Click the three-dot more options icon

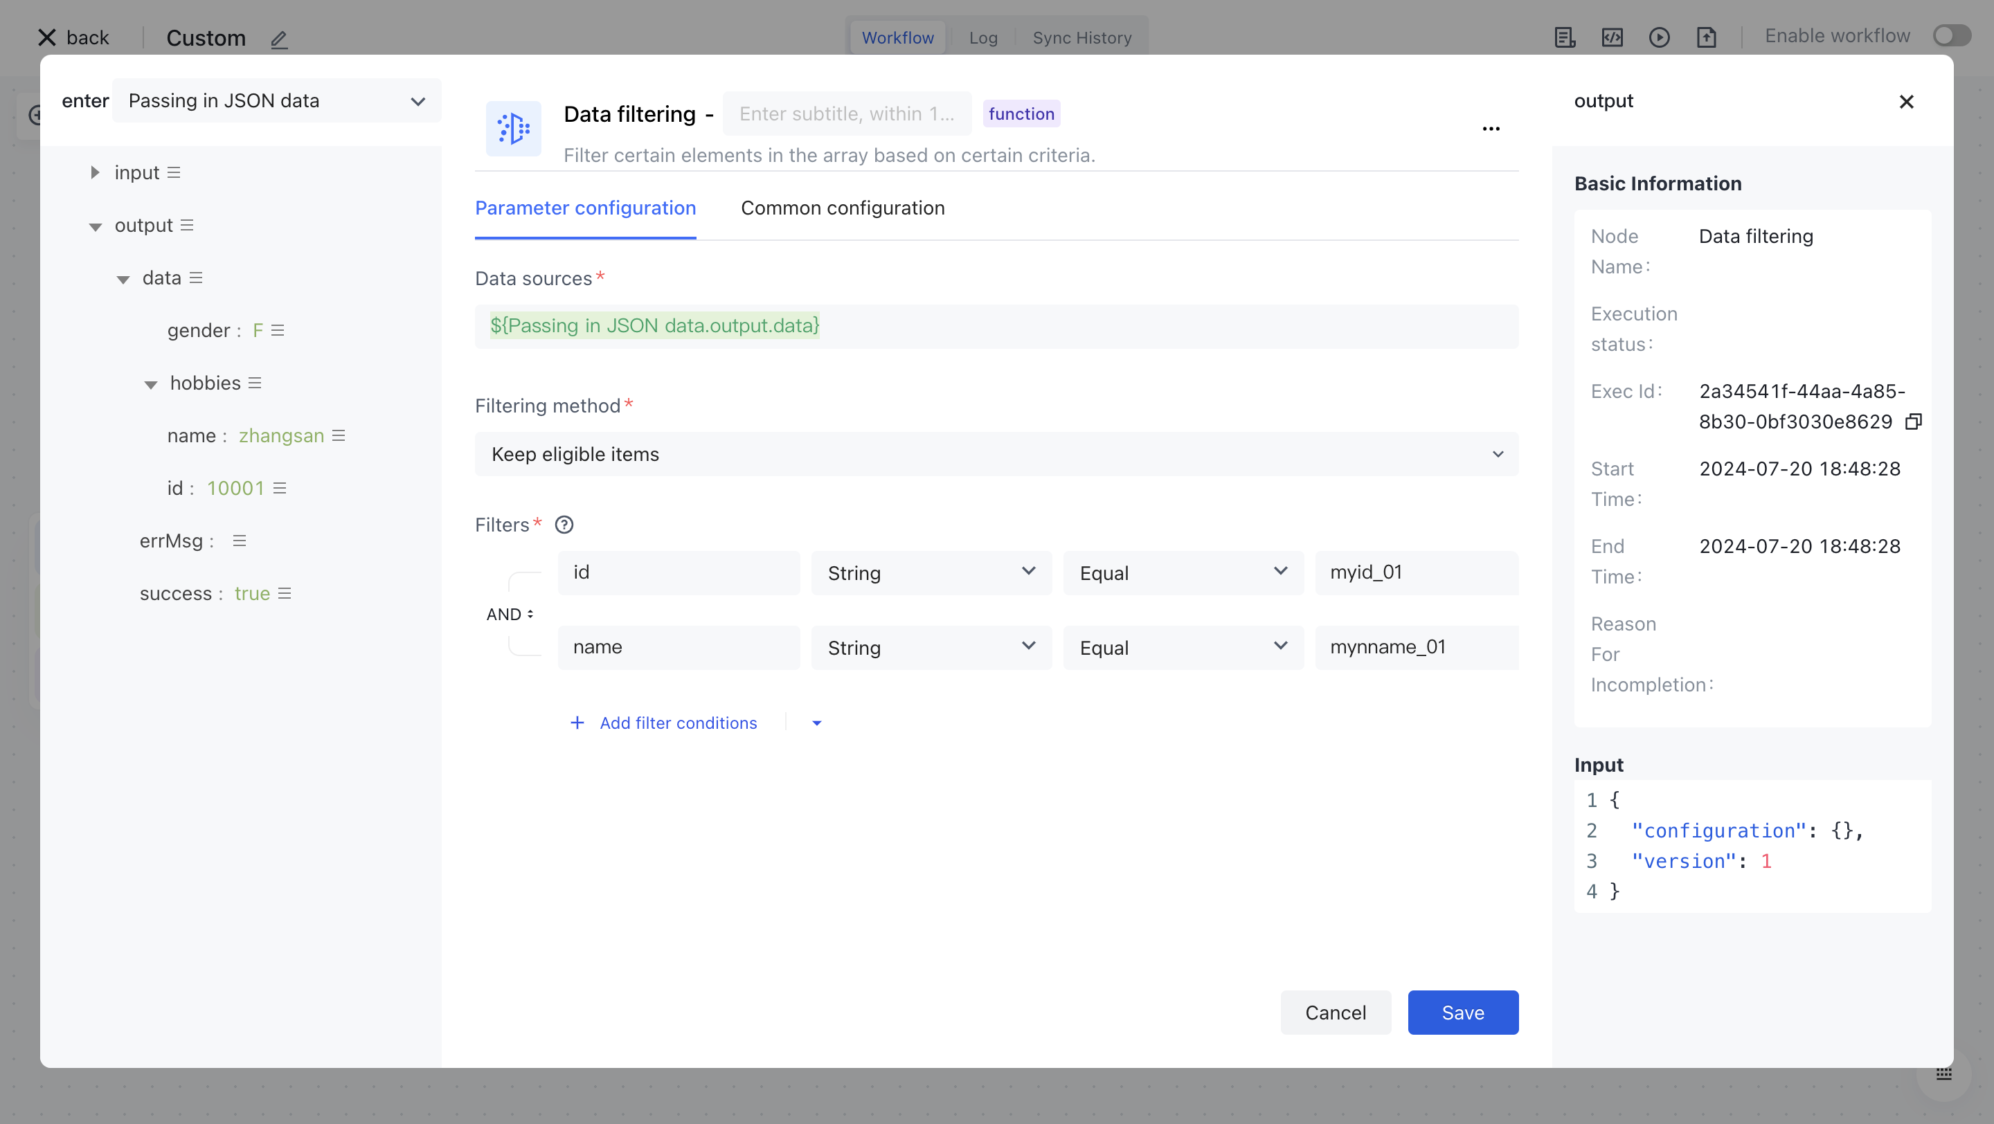pyautogui.click(x=1491, y=129)
